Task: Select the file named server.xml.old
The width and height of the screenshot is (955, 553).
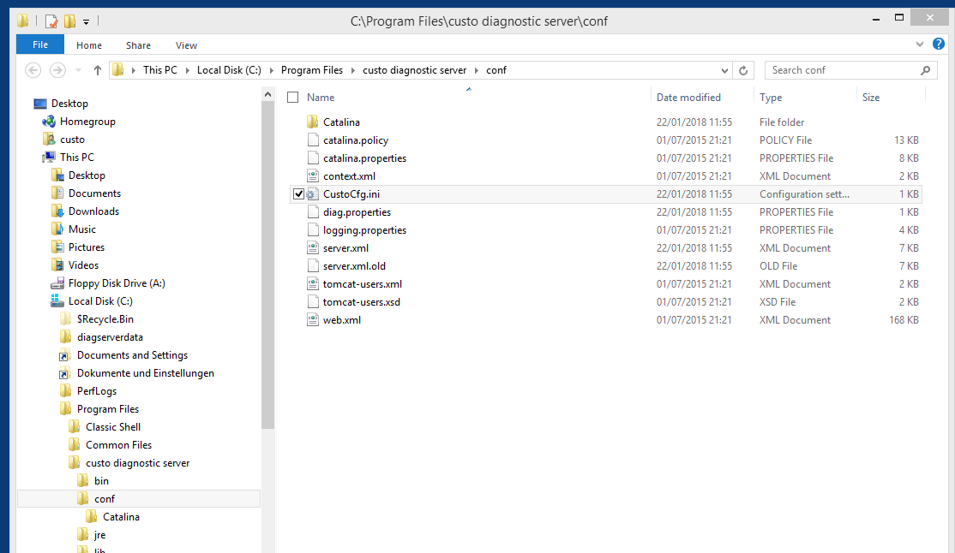Action: point(354,266)
